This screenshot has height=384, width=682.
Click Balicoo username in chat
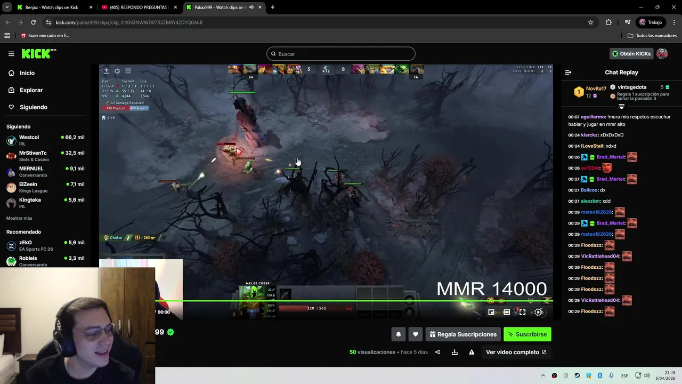point(589,190)
